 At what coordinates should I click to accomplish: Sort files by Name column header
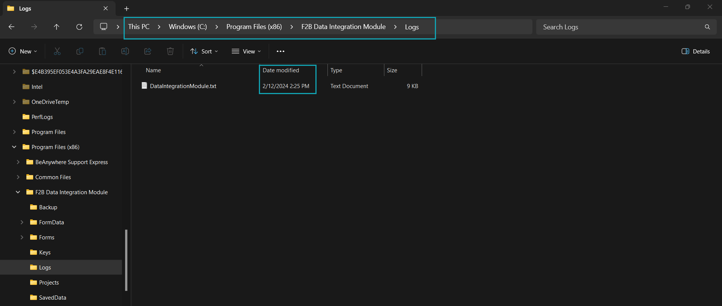tap(153, 70)
